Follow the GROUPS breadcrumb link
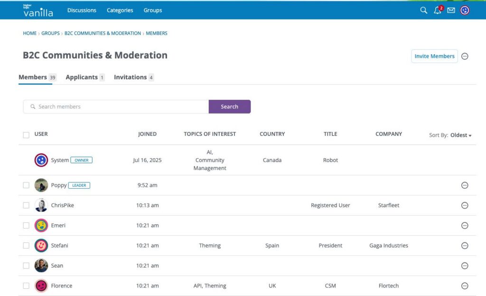The height and width of the screenshot is (296, 486). click(50, 33)
